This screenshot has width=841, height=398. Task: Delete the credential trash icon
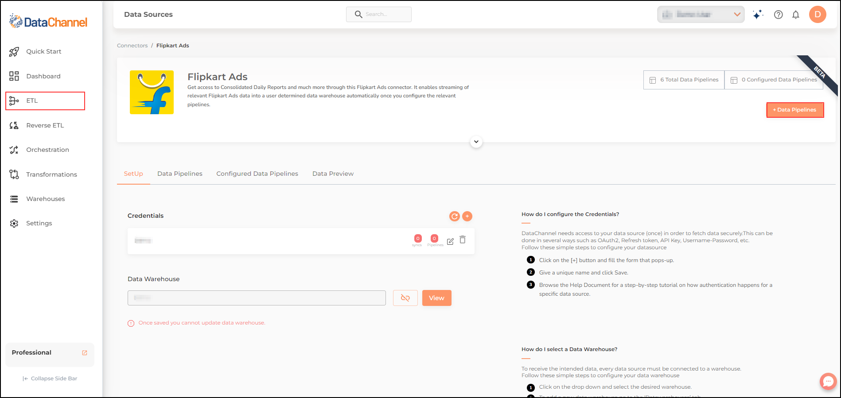click(x=463, y=240)
